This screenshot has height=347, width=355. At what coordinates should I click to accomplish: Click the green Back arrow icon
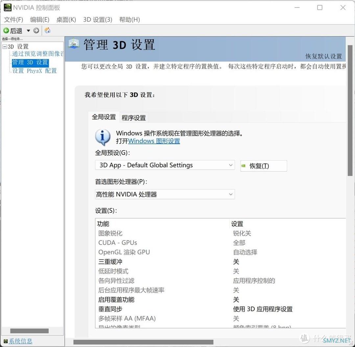coord(6,31)
